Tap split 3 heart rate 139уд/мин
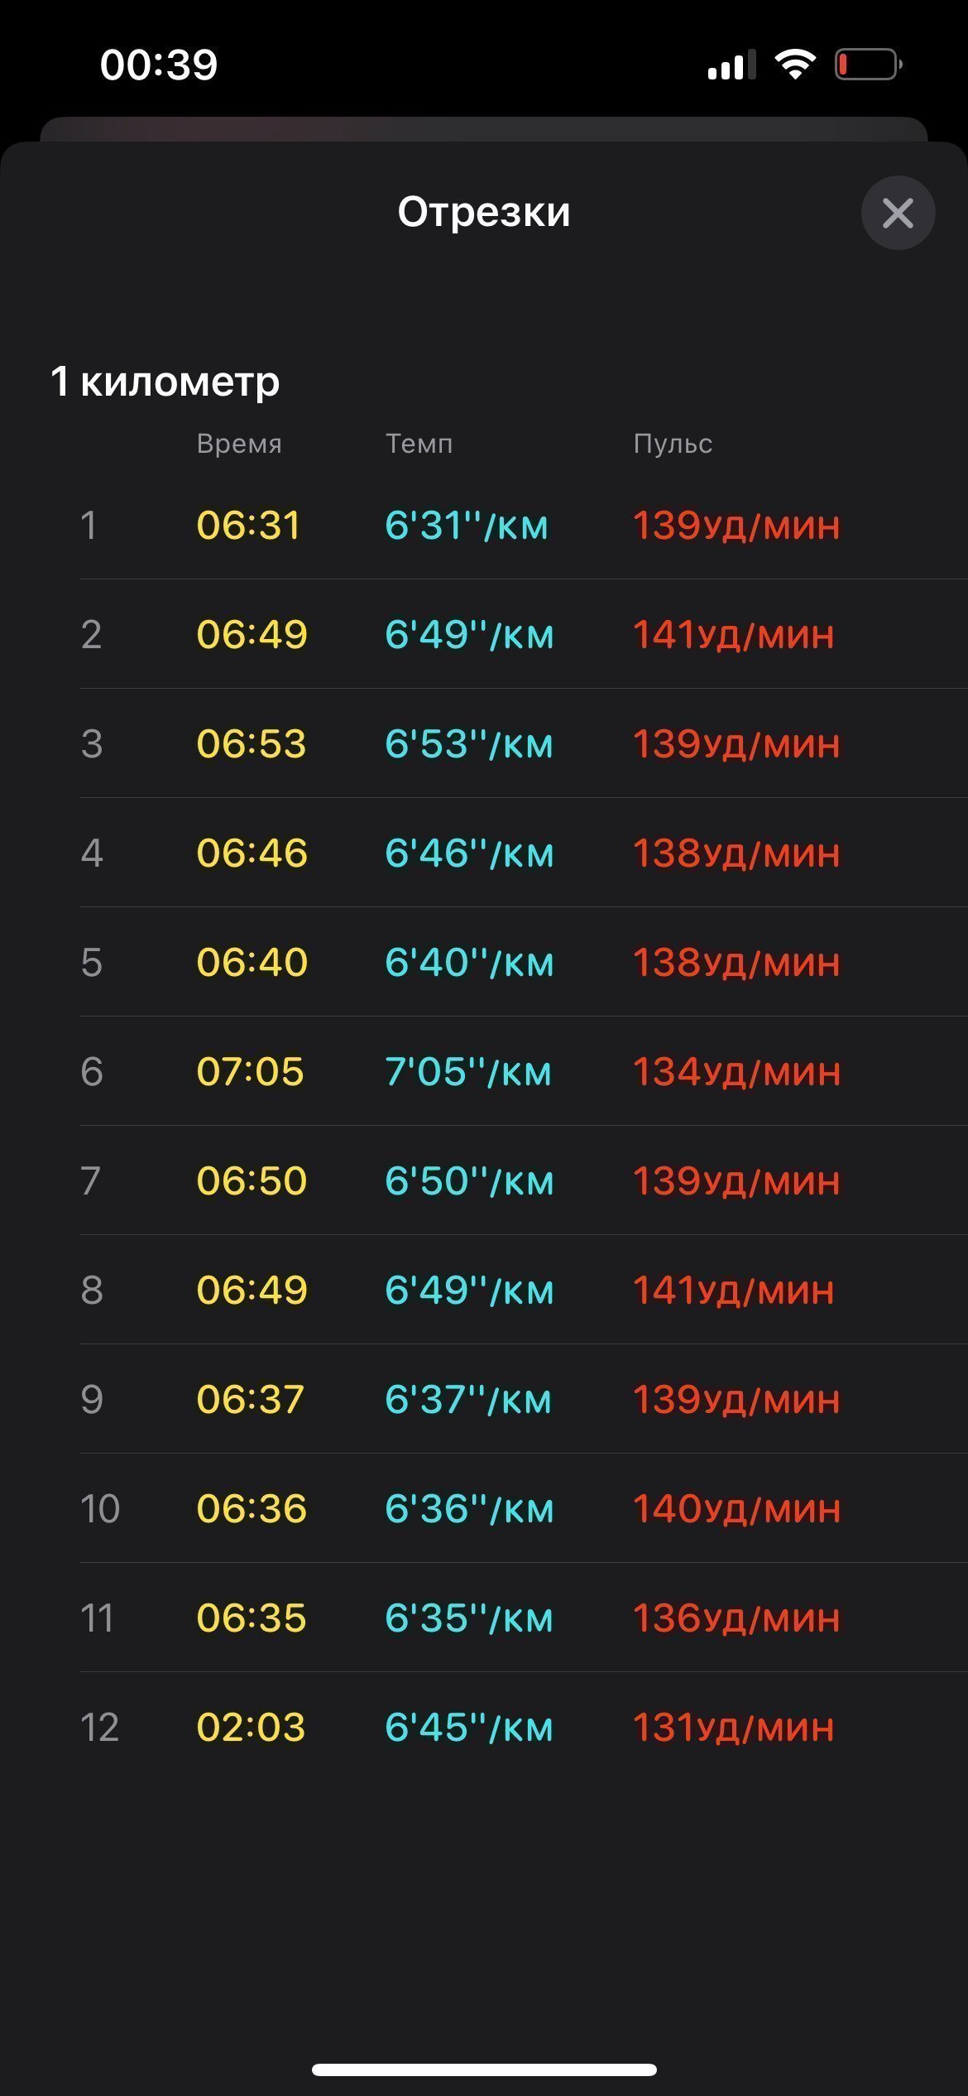The image size is (968, 2096). tap(736, 743)
